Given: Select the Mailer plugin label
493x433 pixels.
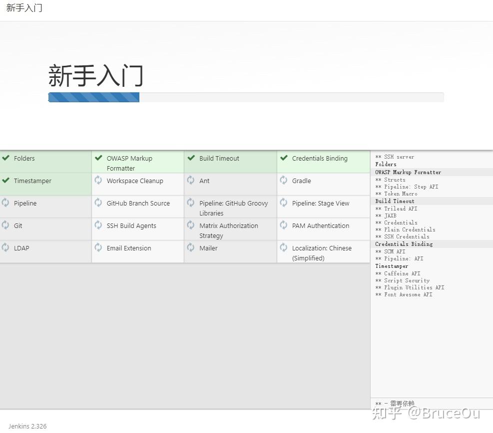Looking at the screenshot, I should coord(208,248).
